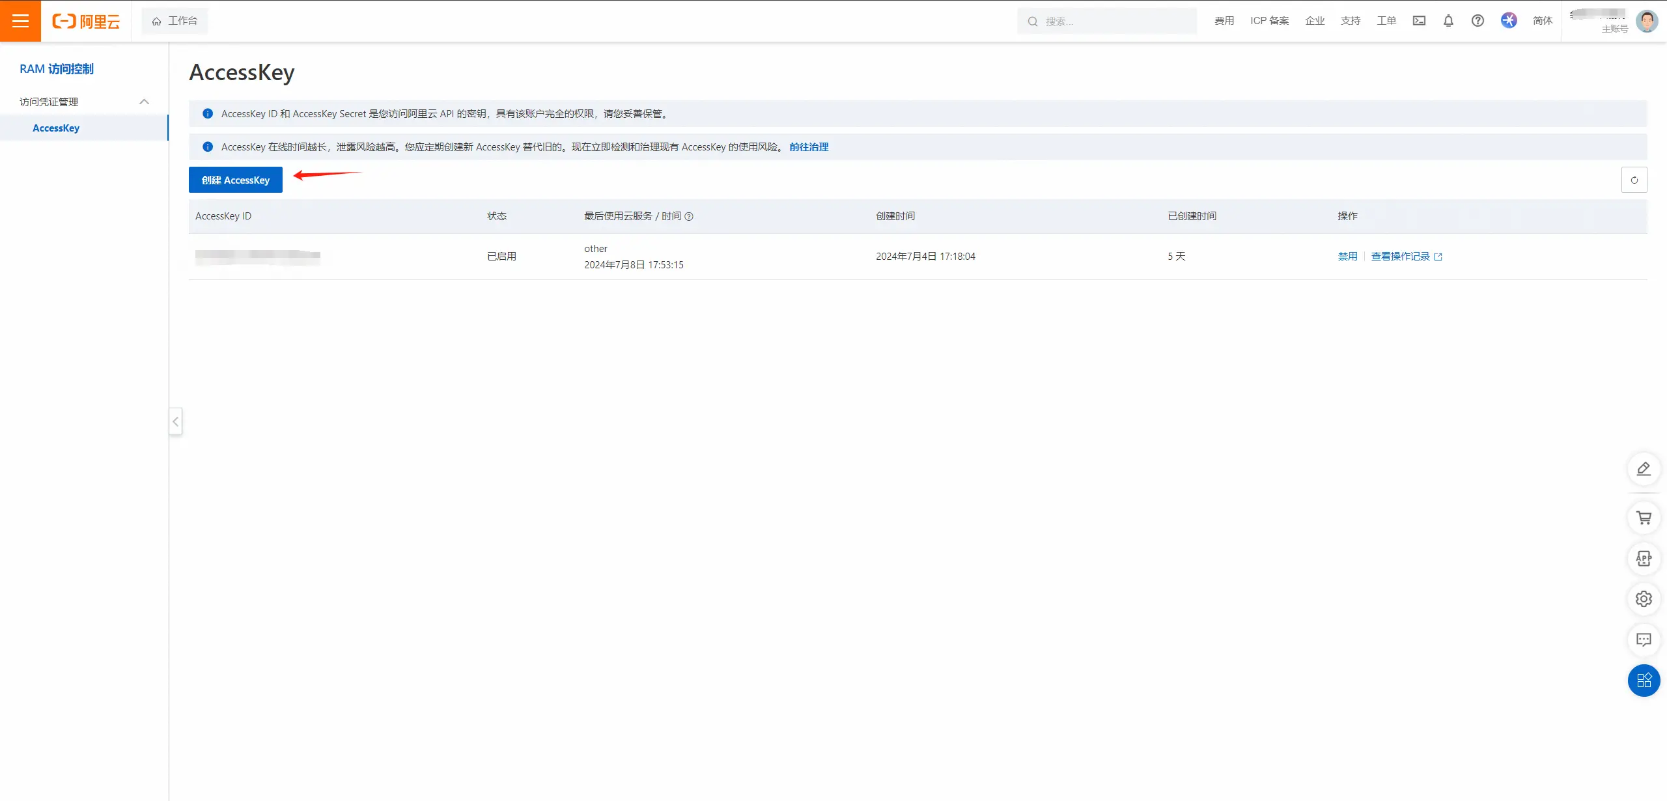The width and height of the screenshot is (1667, 801).
Task: Collapse the 访问凭证管理 sidebar section
Action: pyautogui.click(x=144, y=102)
